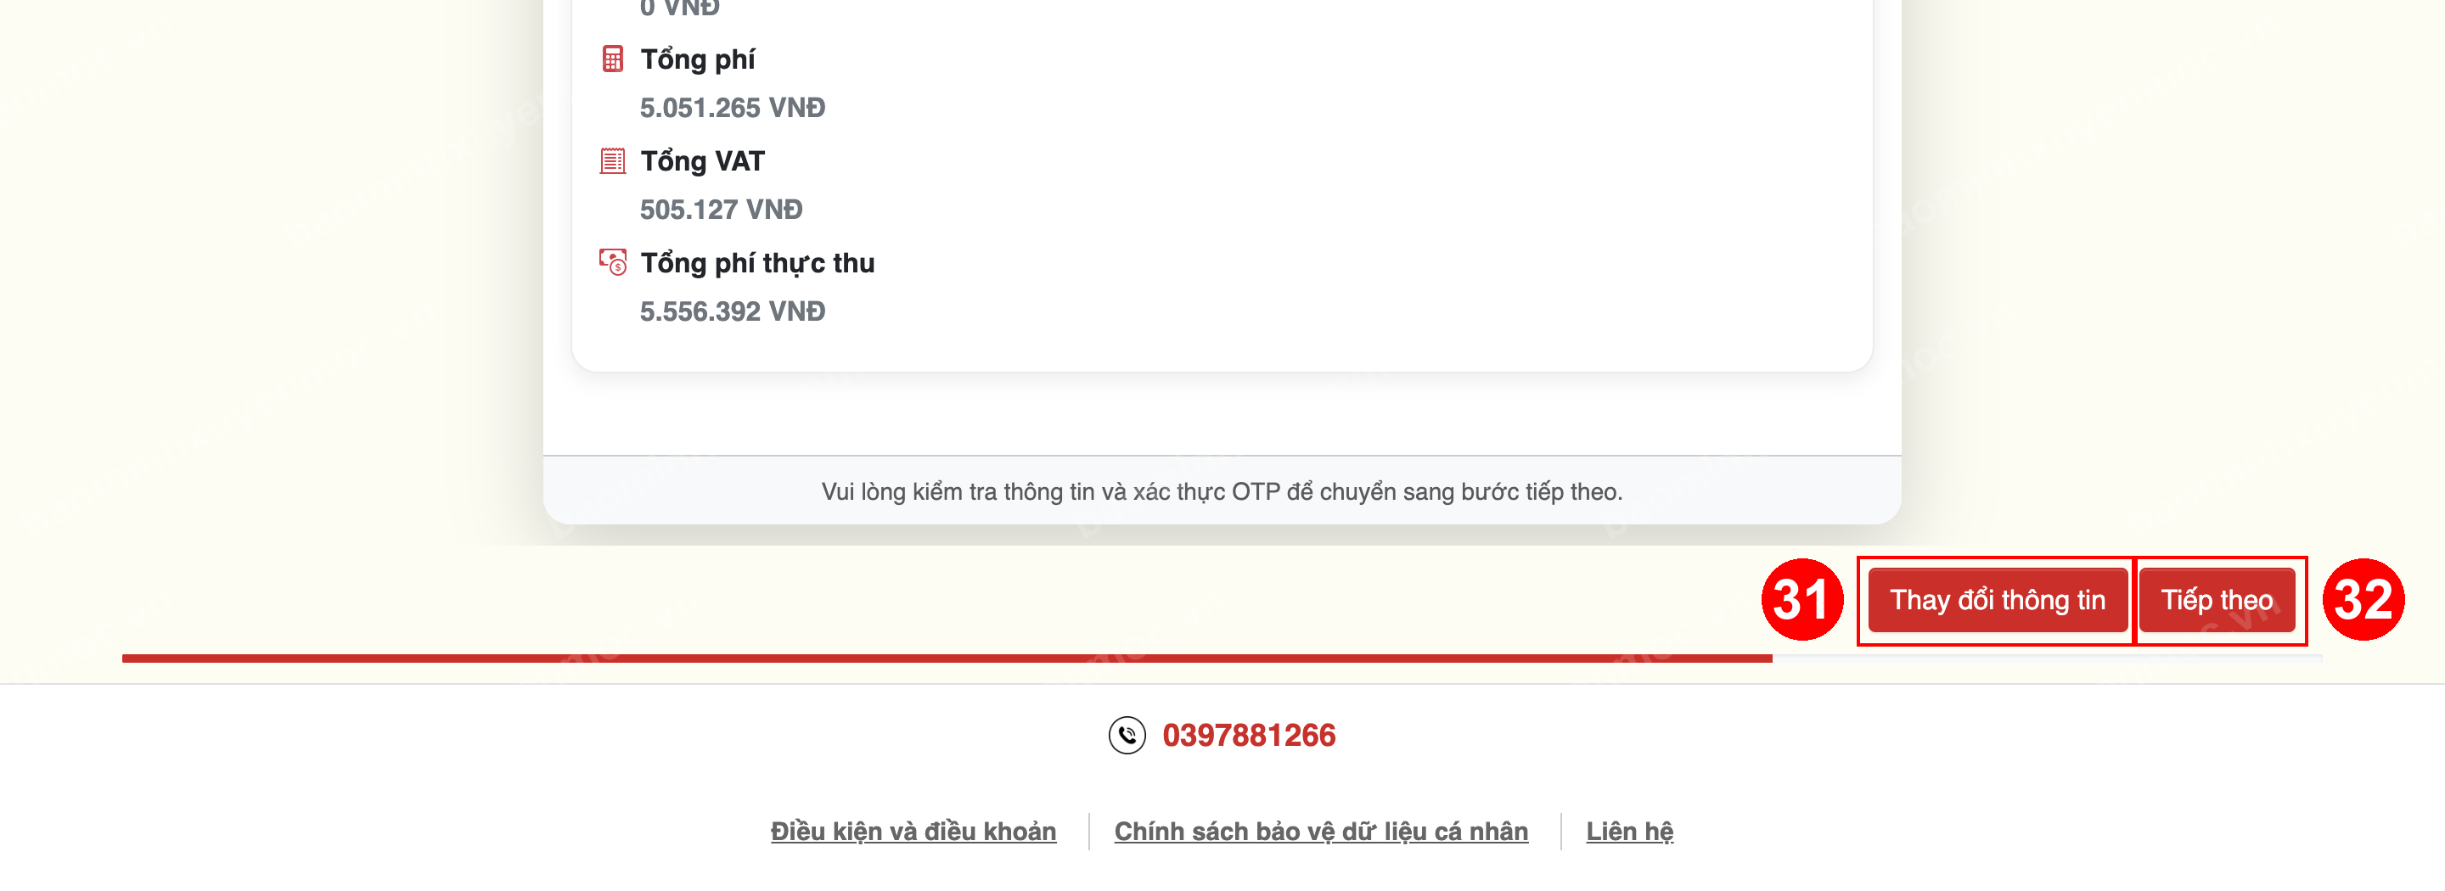Click the red progress bar
Image resolution: width=2445 pixels, height=891 pixels.
click(947, 658)
